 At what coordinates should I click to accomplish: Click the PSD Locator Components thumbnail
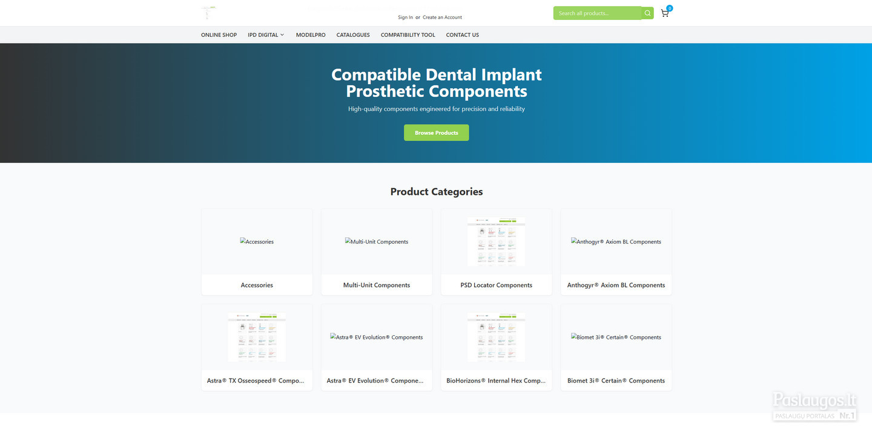click(497, 242)
